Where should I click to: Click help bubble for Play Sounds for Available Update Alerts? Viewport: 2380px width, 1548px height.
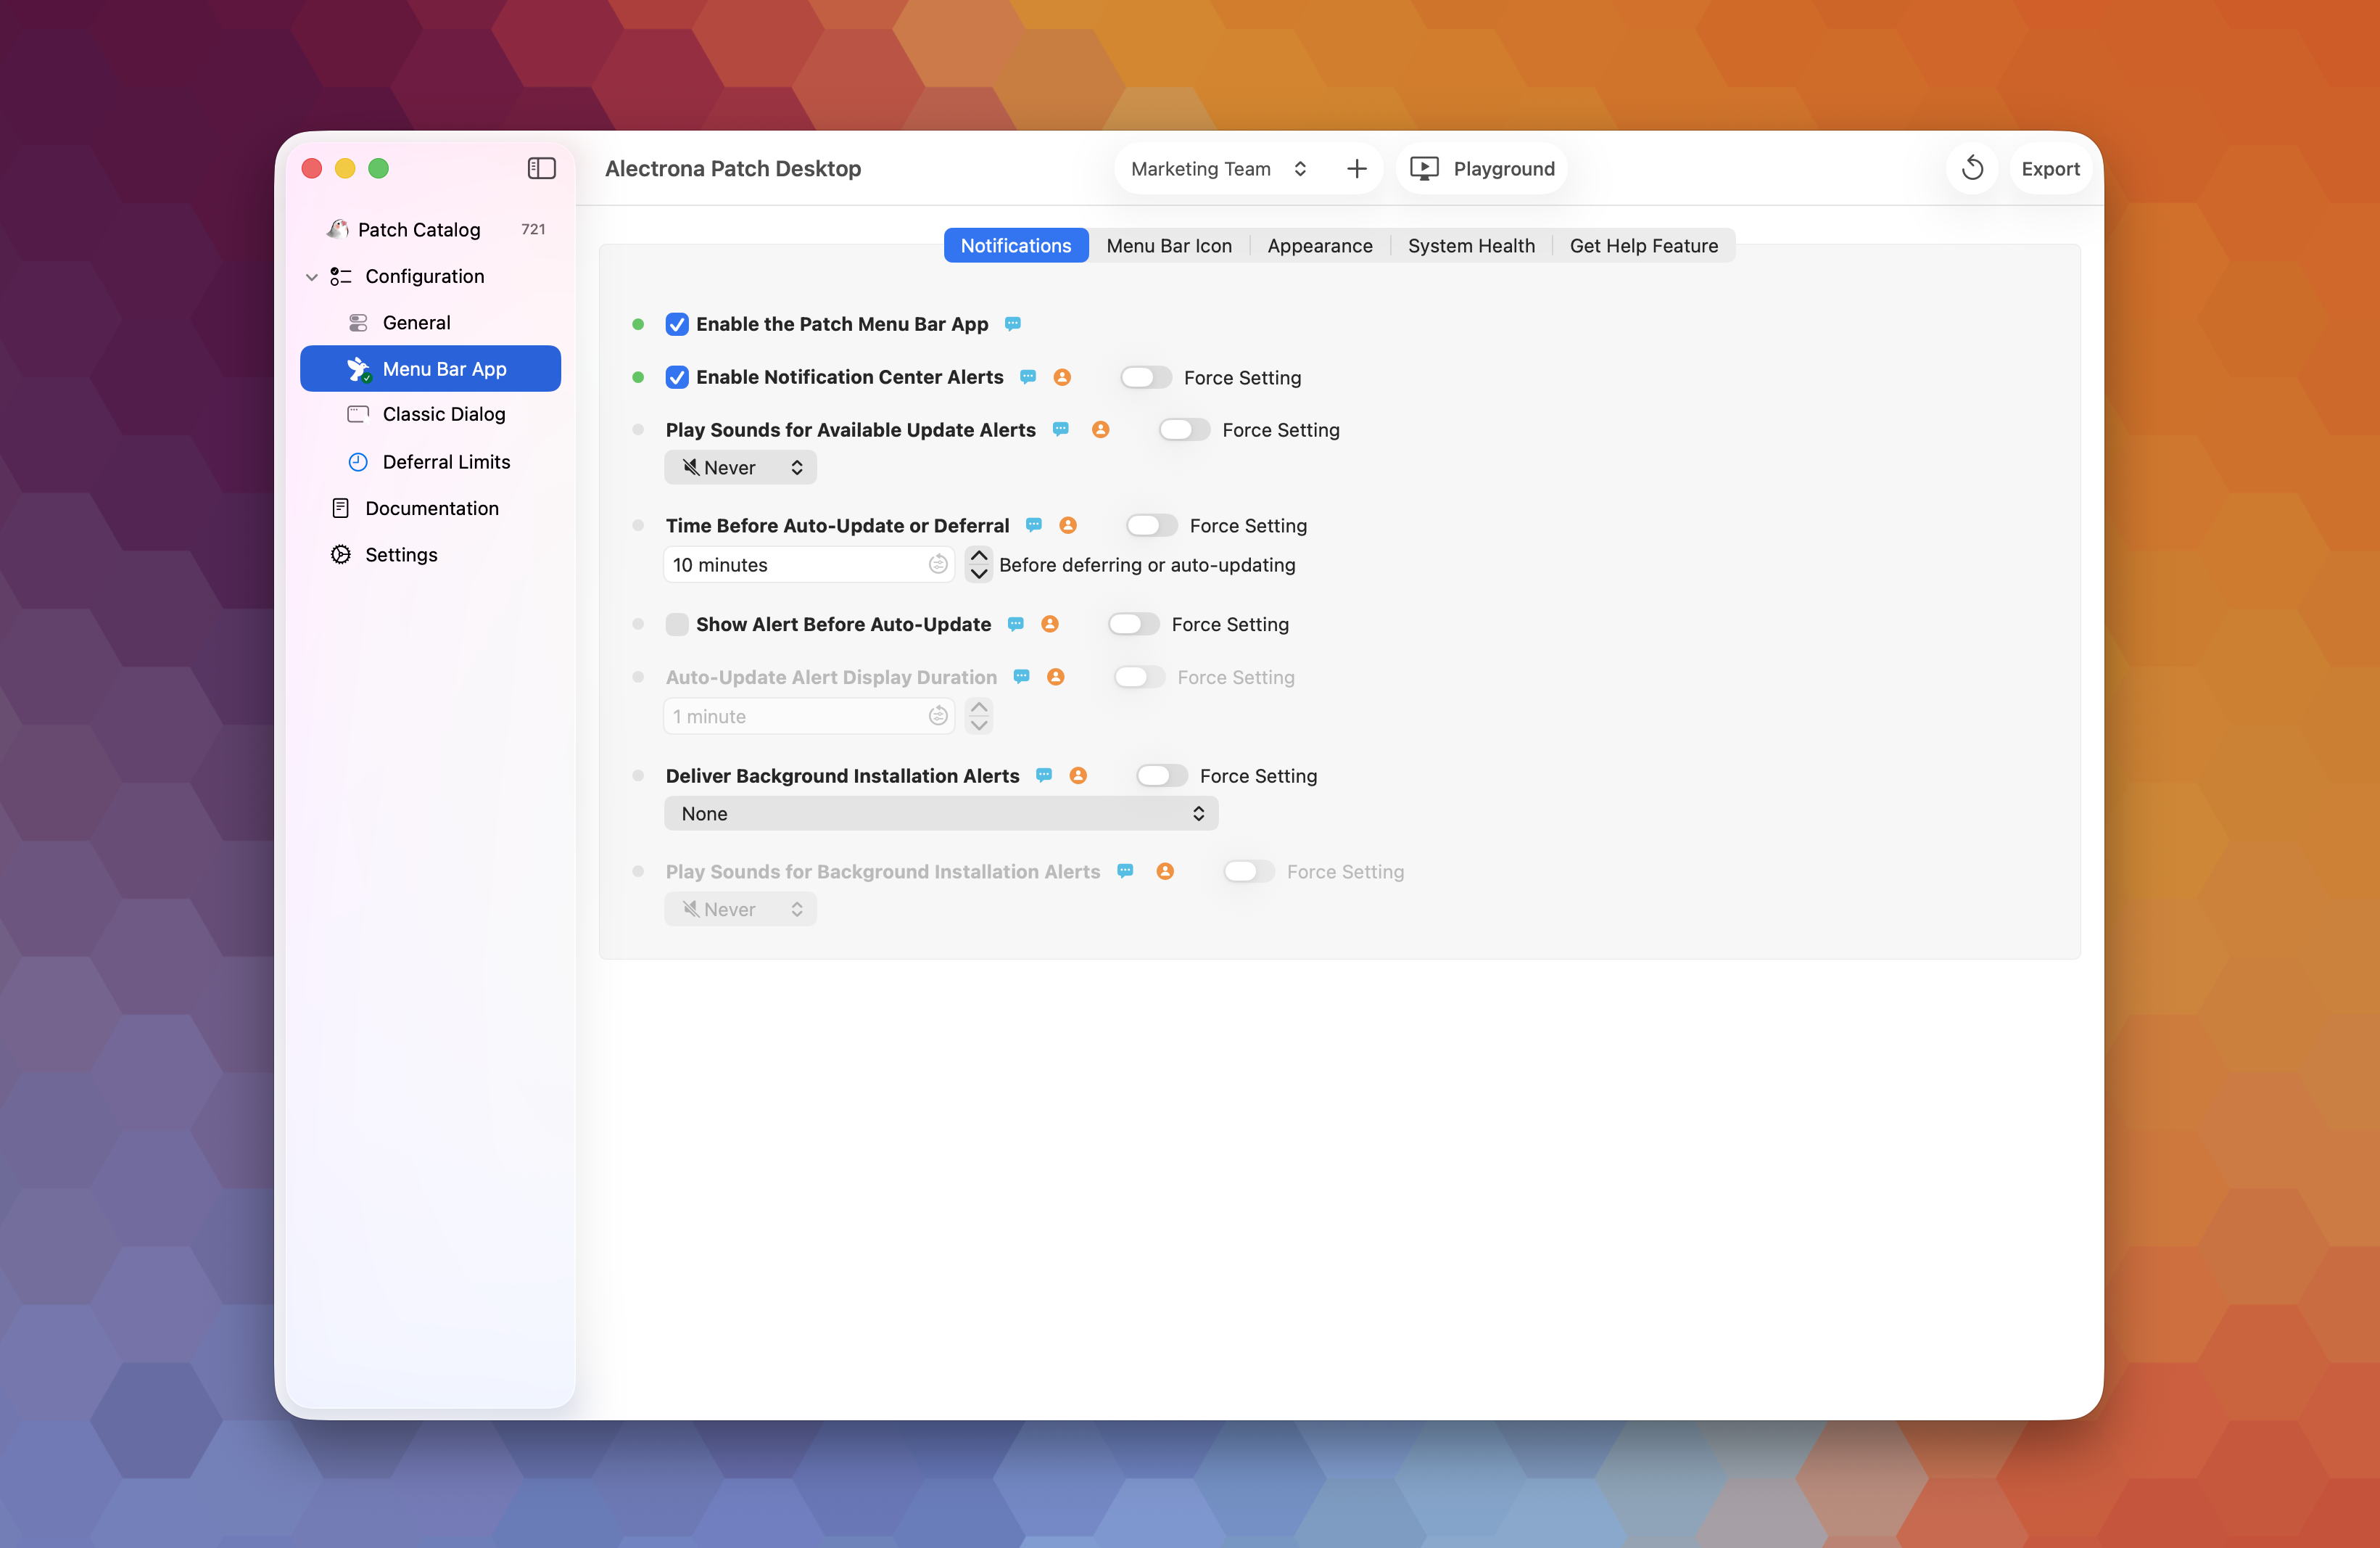click(1061, 429)
